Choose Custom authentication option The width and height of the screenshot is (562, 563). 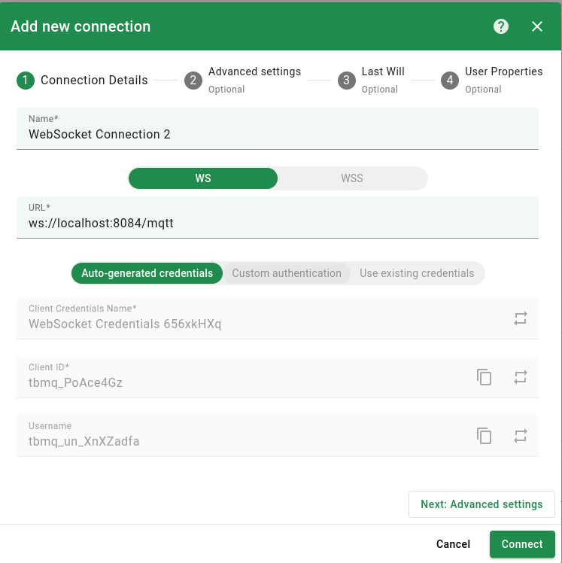(287, 273)
